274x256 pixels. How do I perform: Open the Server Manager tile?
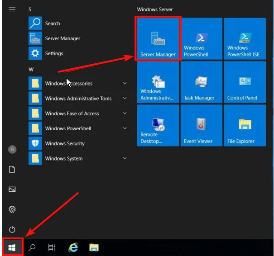[158, 39]
